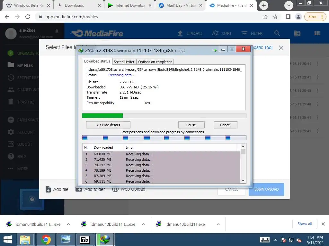
Task: Open Chrome tab search dropdown
Action: pyautogui.click(x=289, y=5)
